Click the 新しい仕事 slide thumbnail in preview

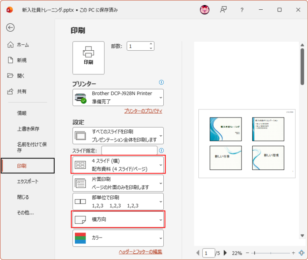click(x=225, y=158)
